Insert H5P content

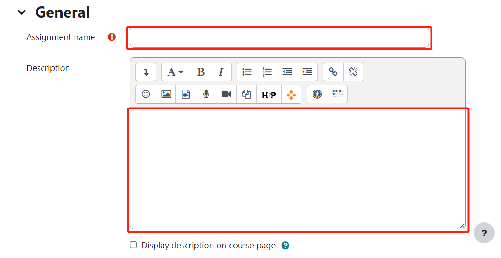(269, 94)
